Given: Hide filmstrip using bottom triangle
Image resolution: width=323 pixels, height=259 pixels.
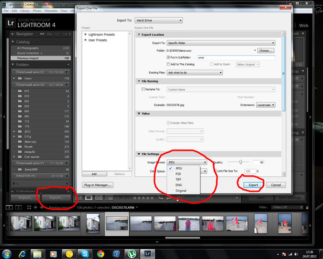Looking at the screenshot, I should coord(157,242).
